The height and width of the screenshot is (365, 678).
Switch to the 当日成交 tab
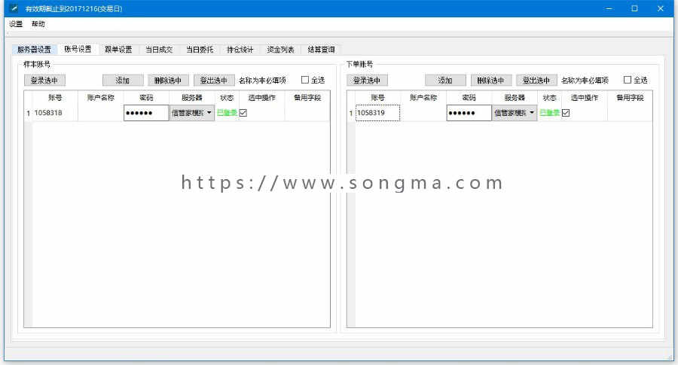tap(159, 50)
